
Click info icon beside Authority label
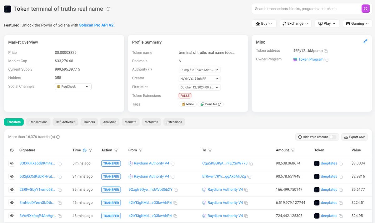tap(150, 70)
